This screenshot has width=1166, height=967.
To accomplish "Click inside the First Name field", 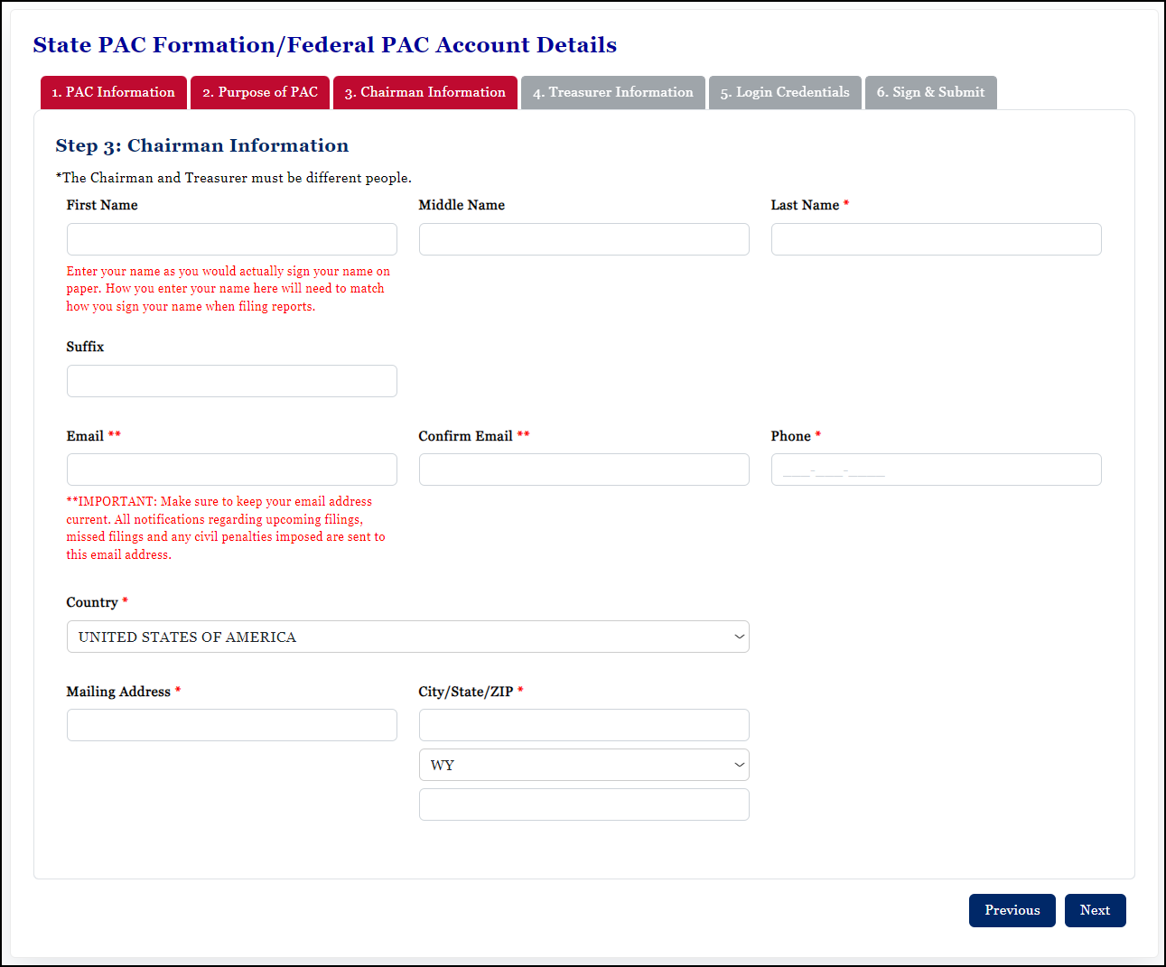I will click(x=231, y=238).
